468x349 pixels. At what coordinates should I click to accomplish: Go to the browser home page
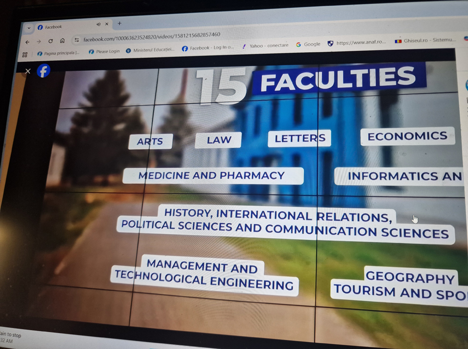(63, 41)
